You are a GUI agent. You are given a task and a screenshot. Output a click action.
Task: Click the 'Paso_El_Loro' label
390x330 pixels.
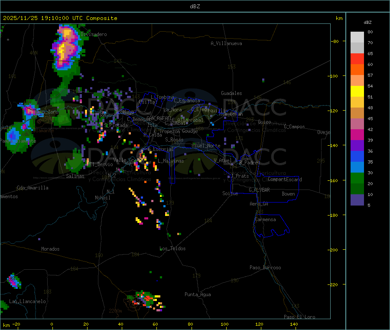[x=299, y=317]
